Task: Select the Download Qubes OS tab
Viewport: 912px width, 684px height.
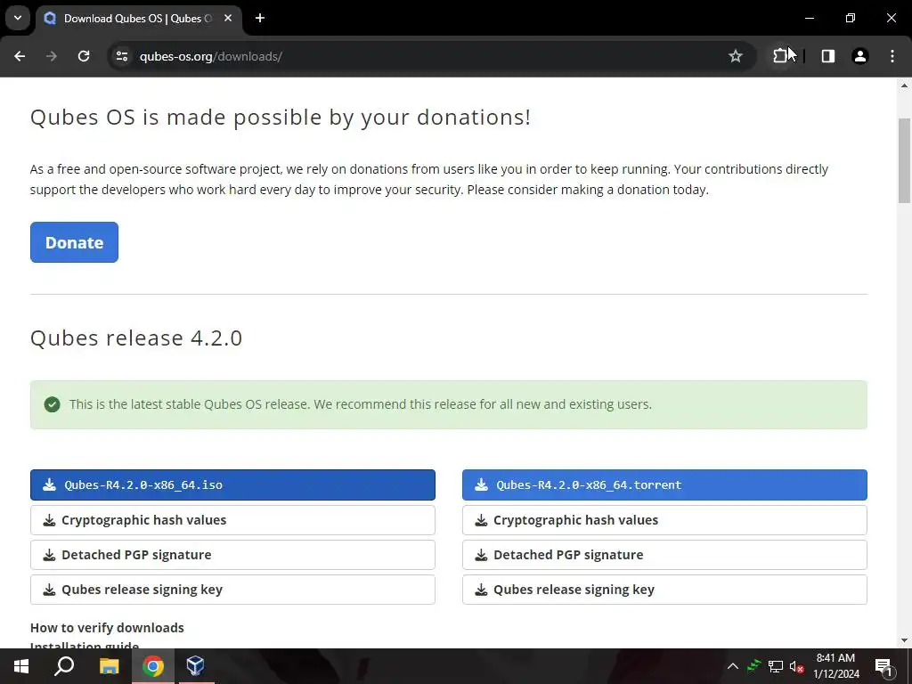Action: pos(138,19)
